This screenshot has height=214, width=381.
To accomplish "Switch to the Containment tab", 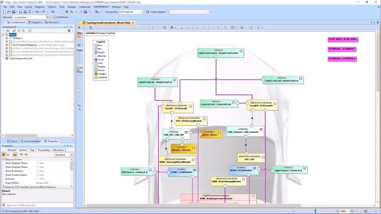I will (x=16, y=22).
